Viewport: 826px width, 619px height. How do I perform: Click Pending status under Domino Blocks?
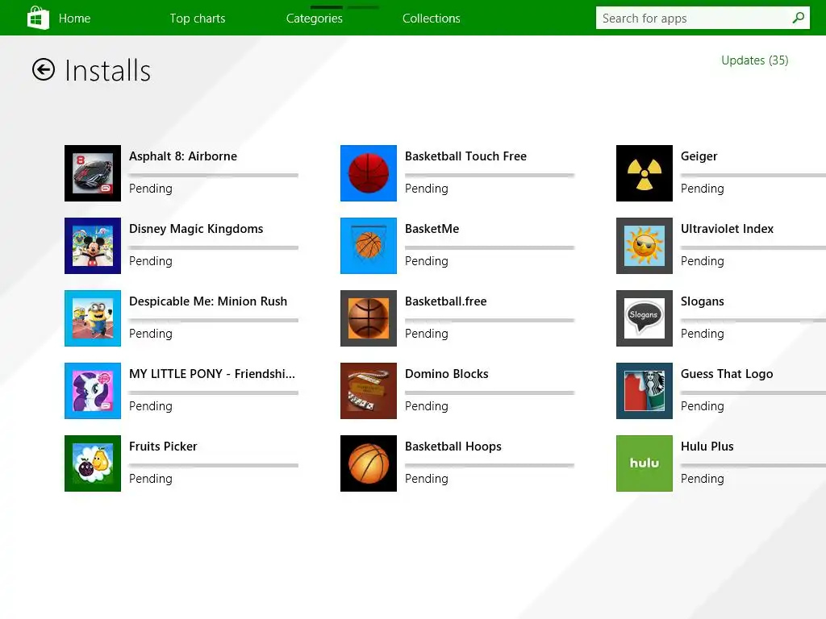tap(427, 406)
